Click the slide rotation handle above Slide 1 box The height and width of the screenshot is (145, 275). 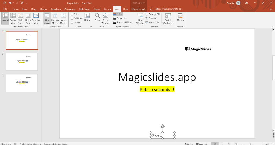pos(163,126)
